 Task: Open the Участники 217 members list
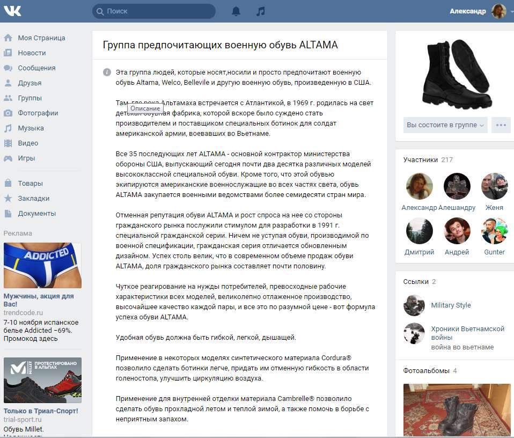428,159
